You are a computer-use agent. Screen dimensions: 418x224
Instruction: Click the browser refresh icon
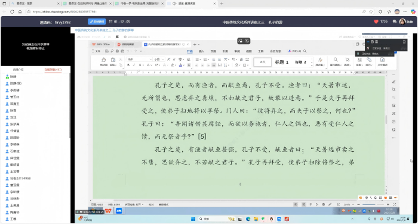click(12, 12)
